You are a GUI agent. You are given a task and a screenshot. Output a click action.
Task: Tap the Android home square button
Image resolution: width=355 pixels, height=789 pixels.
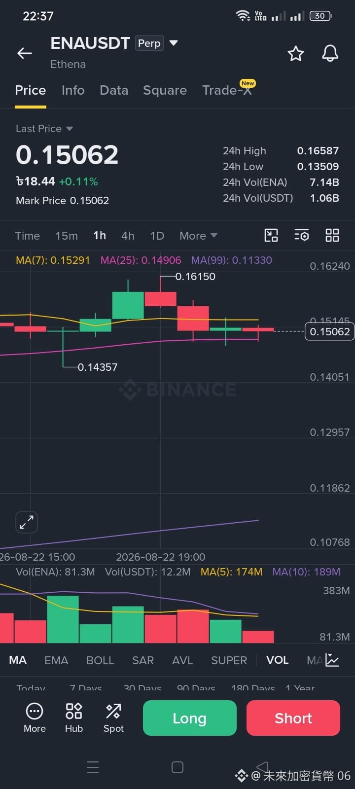[x=177, y=767]
